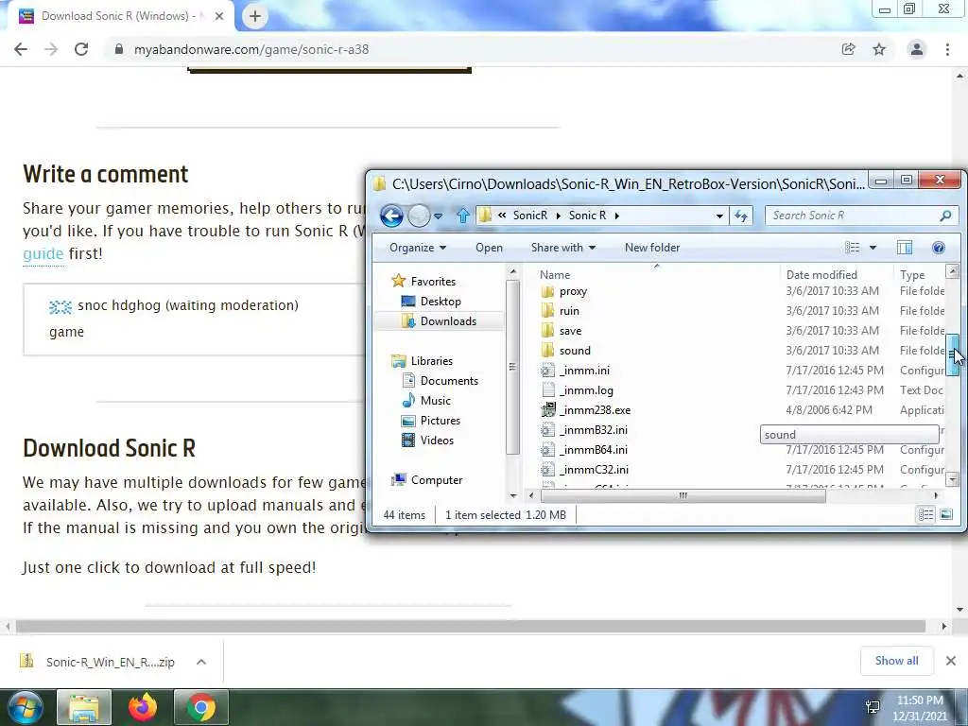Click the file list vertical scrollbar thumb
Image resolution: width=968 pixels, height=726 pixels.
953,354
